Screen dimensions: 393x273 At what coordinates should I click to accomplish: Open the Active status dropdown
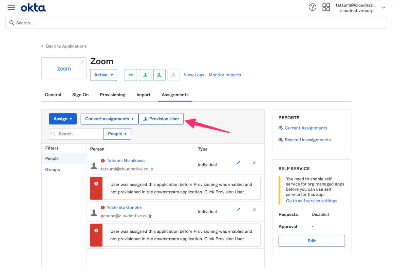point(103,75)
